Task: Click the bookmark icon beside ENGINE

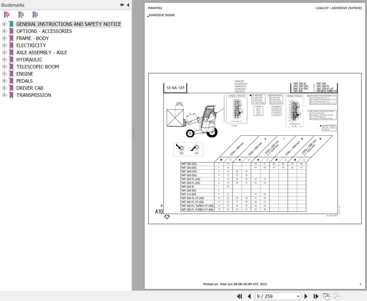Action: pos(11,74)
